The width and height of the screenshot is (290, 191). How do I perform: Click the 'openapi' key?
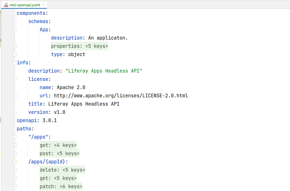click(27, 120)
